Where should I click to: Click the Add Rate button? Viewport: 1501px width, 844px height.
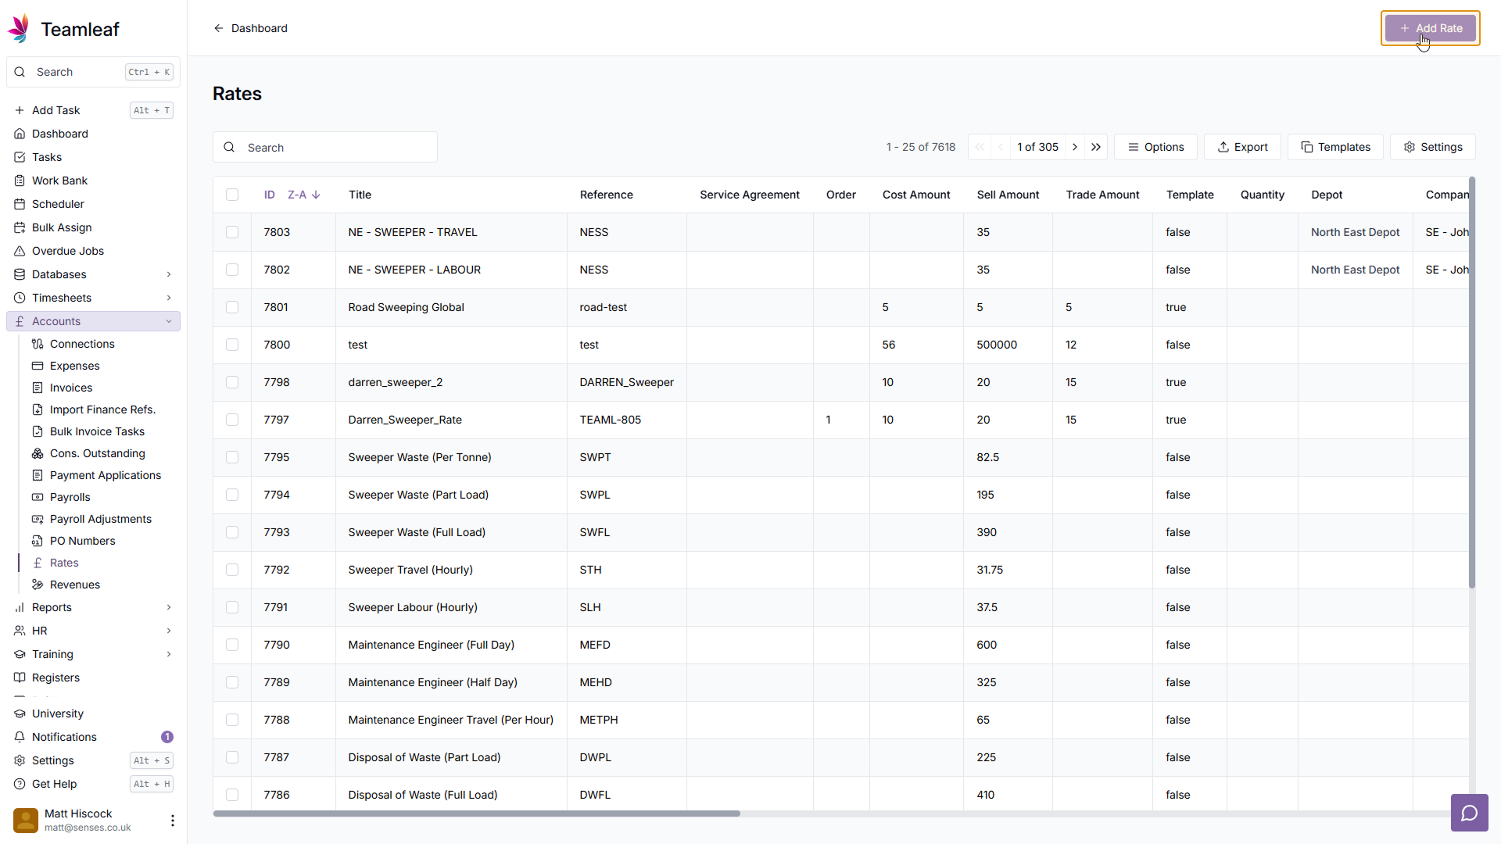click(1430, 28)
